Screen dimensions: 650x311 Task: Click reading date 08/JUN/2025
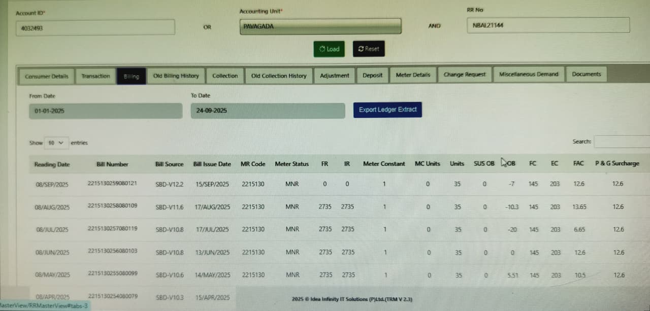[x=52, y=253]
